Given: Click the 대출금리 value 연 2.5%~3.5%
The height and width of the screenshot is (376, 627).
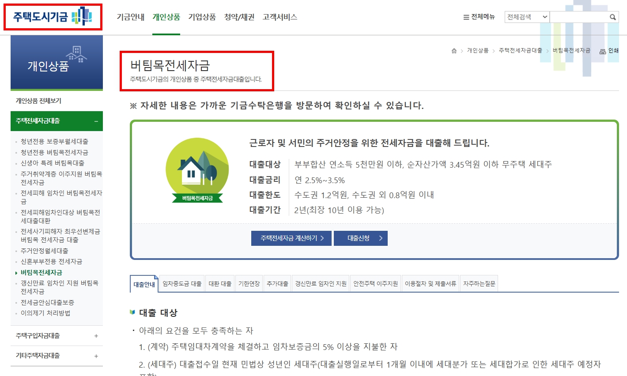Looking at the screenshot, I should [x=320, y=180].
